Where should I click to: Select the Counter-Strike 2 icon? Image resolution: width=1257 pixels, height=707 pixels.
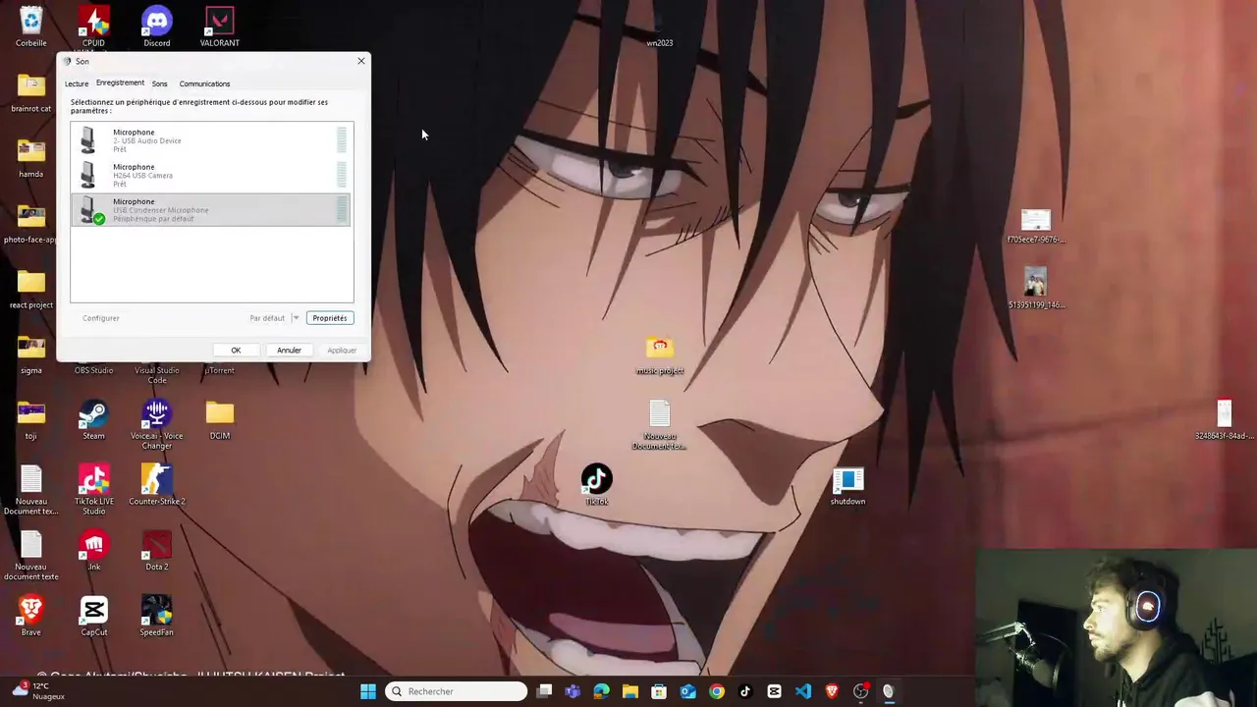click(157, 485)
